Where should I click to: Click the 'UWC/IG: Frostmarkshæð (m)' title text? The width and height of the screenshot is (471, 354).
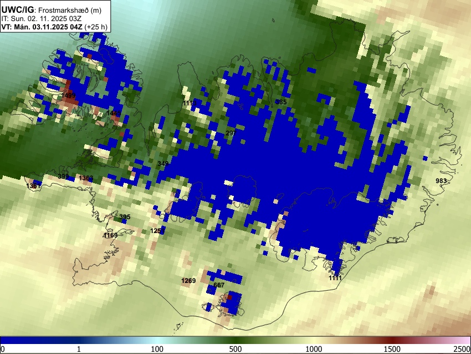[x=52, y=10]
